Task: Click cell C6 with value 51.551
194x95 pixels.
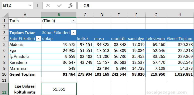Action: tap(85, 50)
